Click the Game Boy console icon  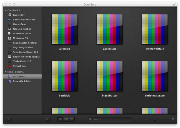(x=10, y=15)
